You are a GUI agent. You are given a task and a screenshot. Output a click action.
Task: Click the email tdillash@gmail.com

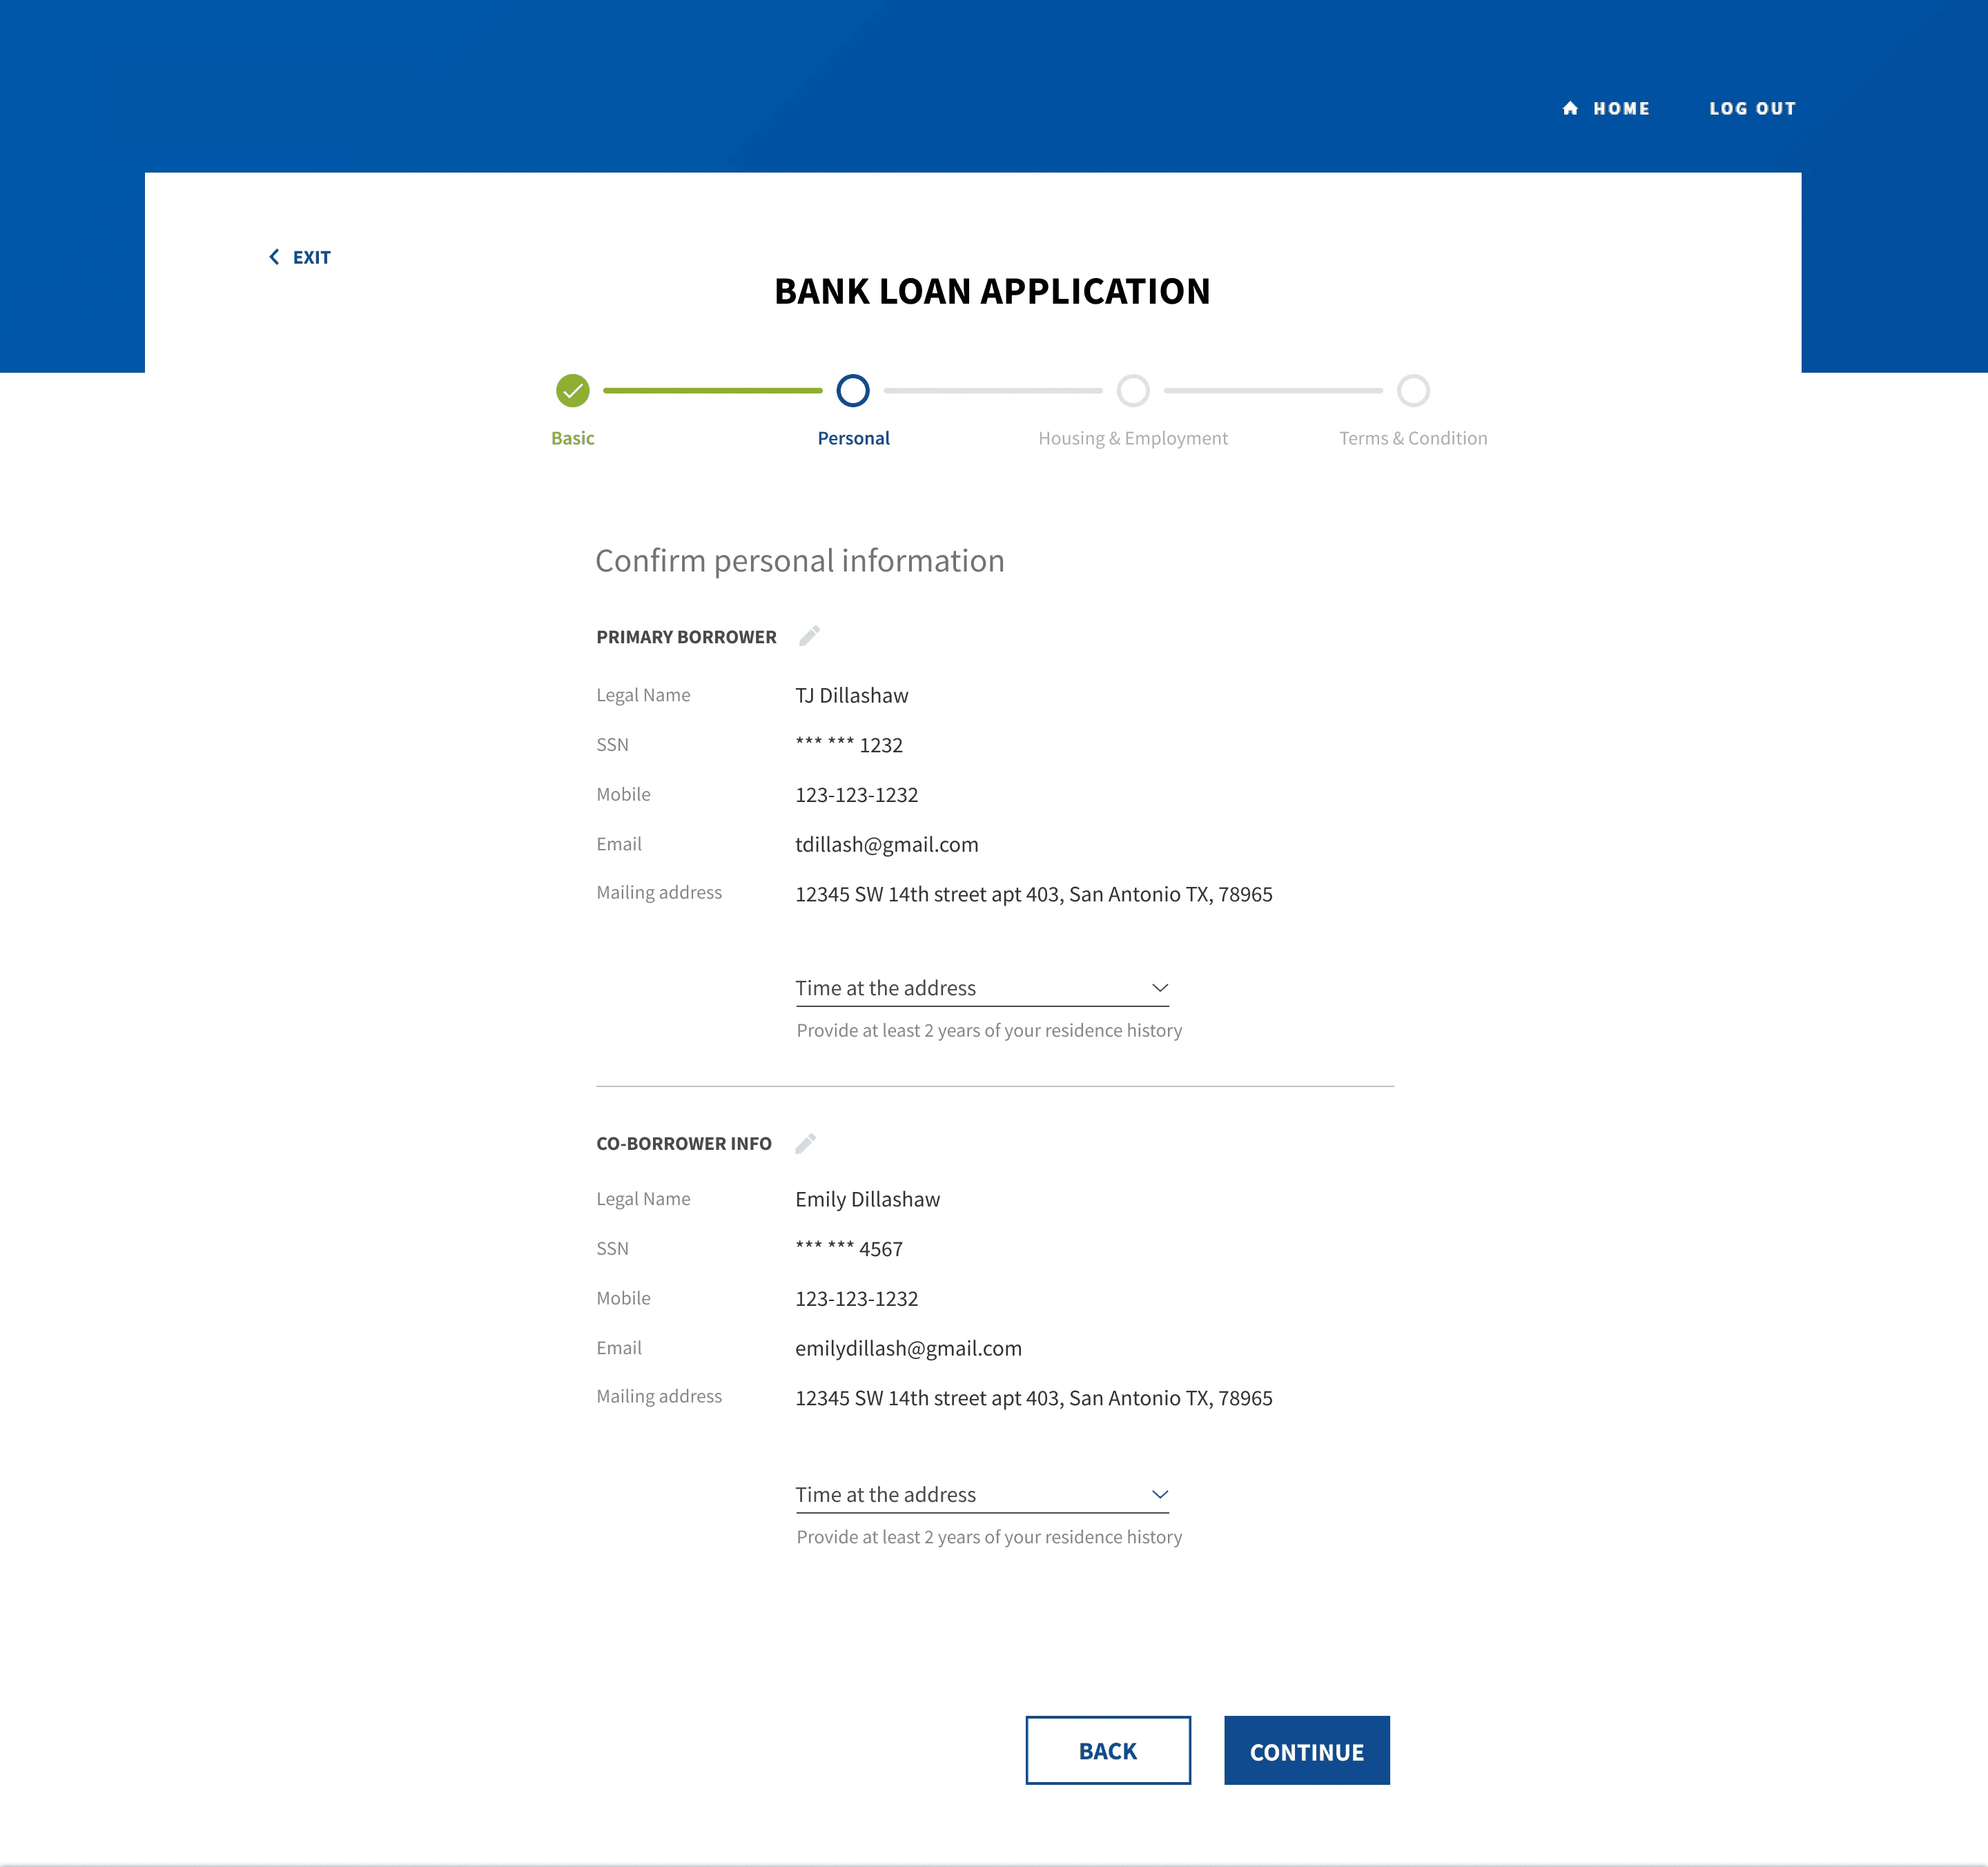coord(886,844)
